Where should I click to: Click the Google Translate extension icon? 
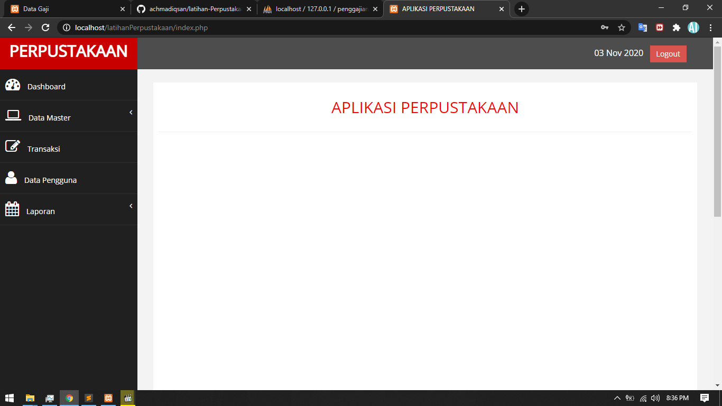pyautogui.click(x=642, y=27)
